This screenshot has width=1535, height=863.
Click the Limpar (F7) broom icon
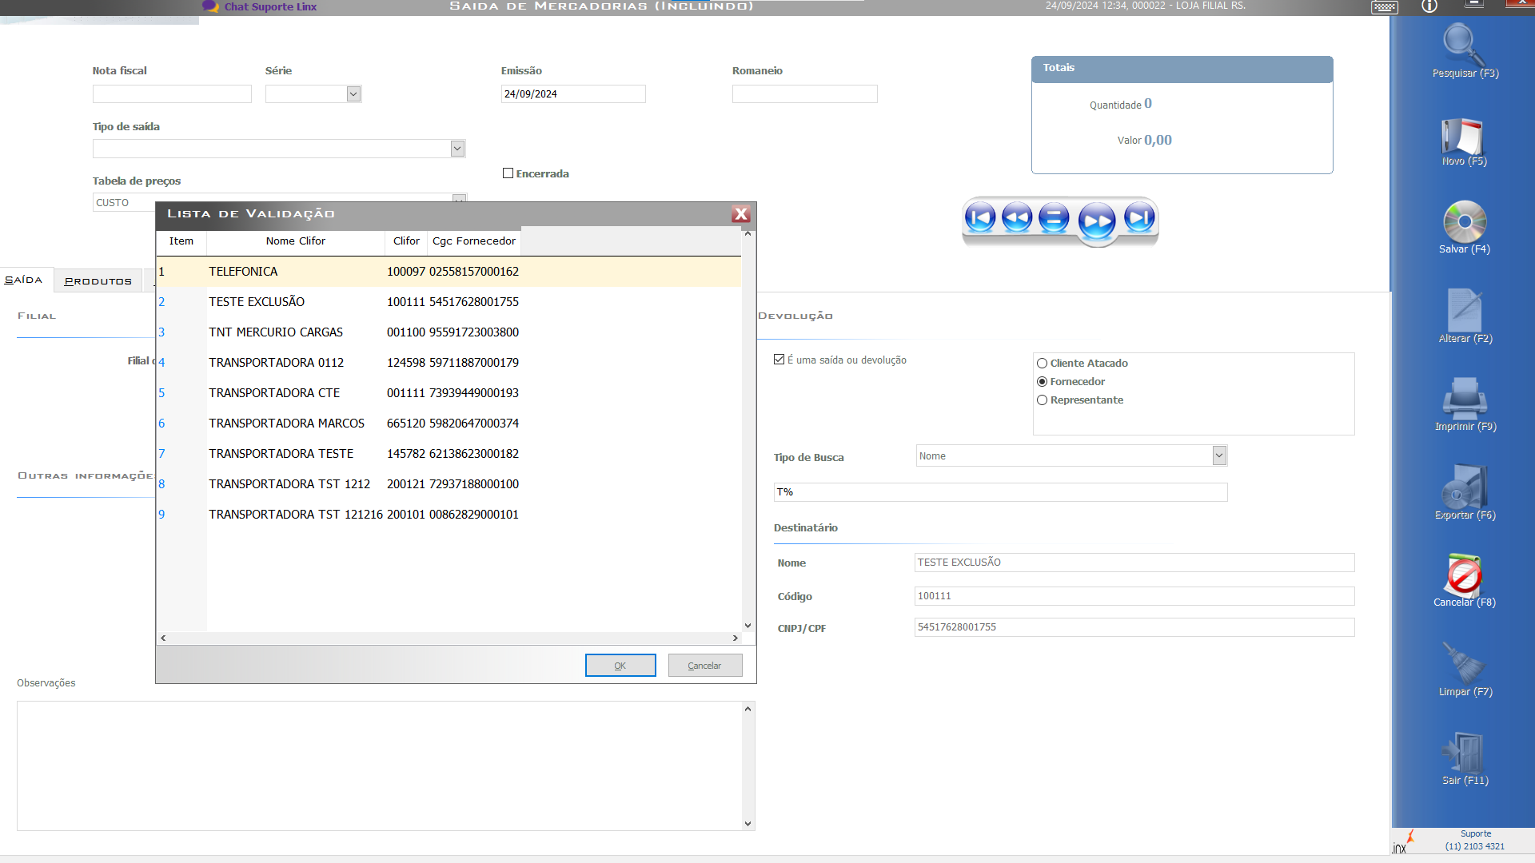(x=1464, y=663)
